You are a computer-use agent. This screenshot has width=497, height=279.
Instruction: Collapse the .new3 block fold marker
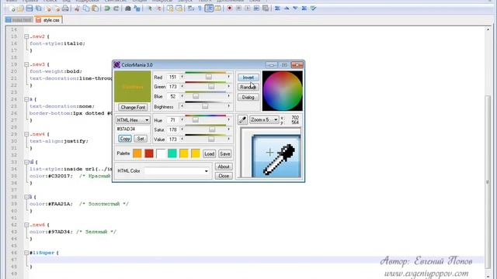point(26,64)
